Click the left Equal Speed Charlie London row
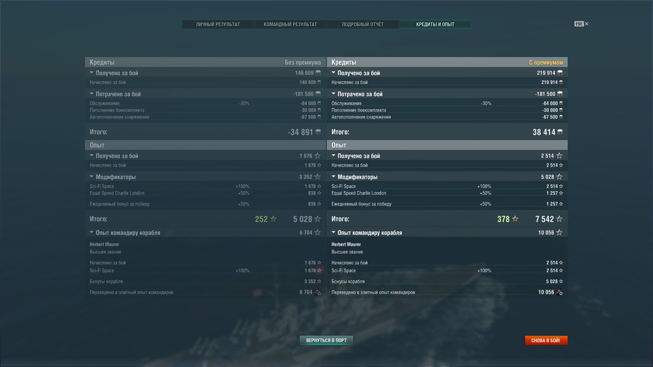653x367 pixels. pos(205,193)
